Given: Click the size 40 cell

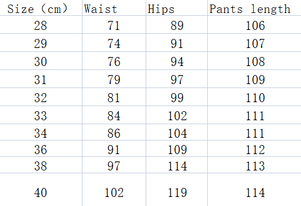Looking at the screenshot, I should [41, 190].
